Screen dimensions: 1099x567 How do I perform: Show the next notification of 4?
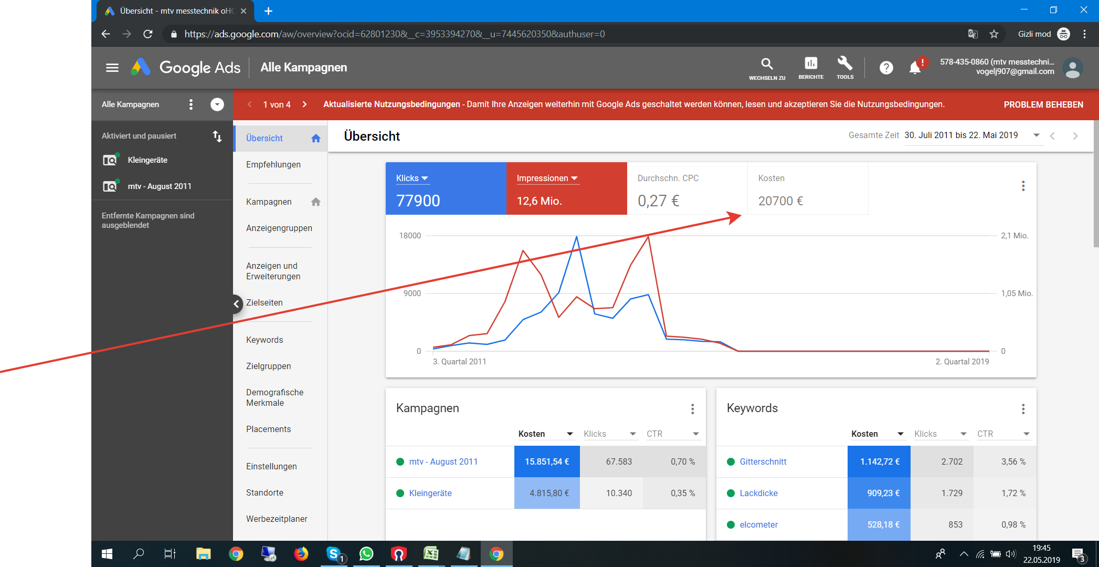point(304,104)
